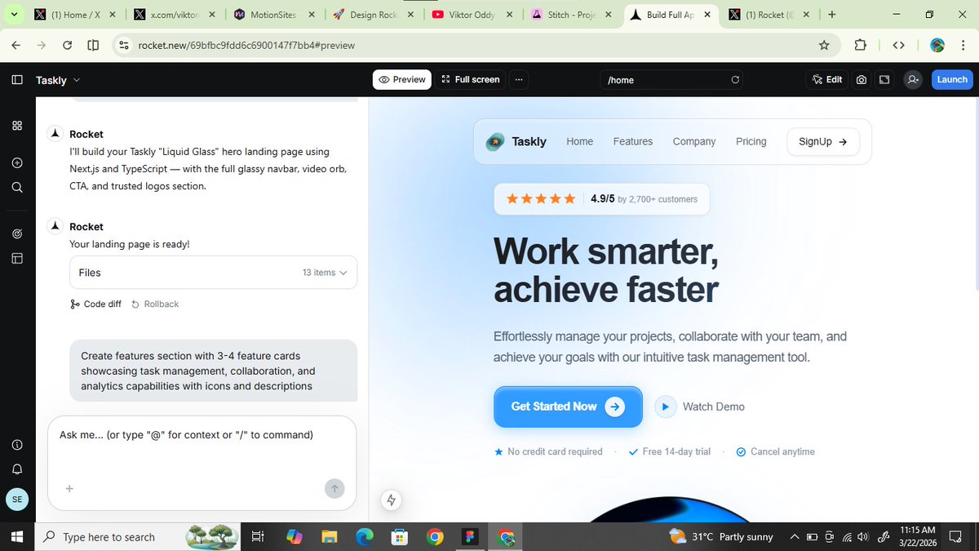This screenshot has width=979, height=551.
Task: Open the Code diff link
Action: click(x=96, y=304)
